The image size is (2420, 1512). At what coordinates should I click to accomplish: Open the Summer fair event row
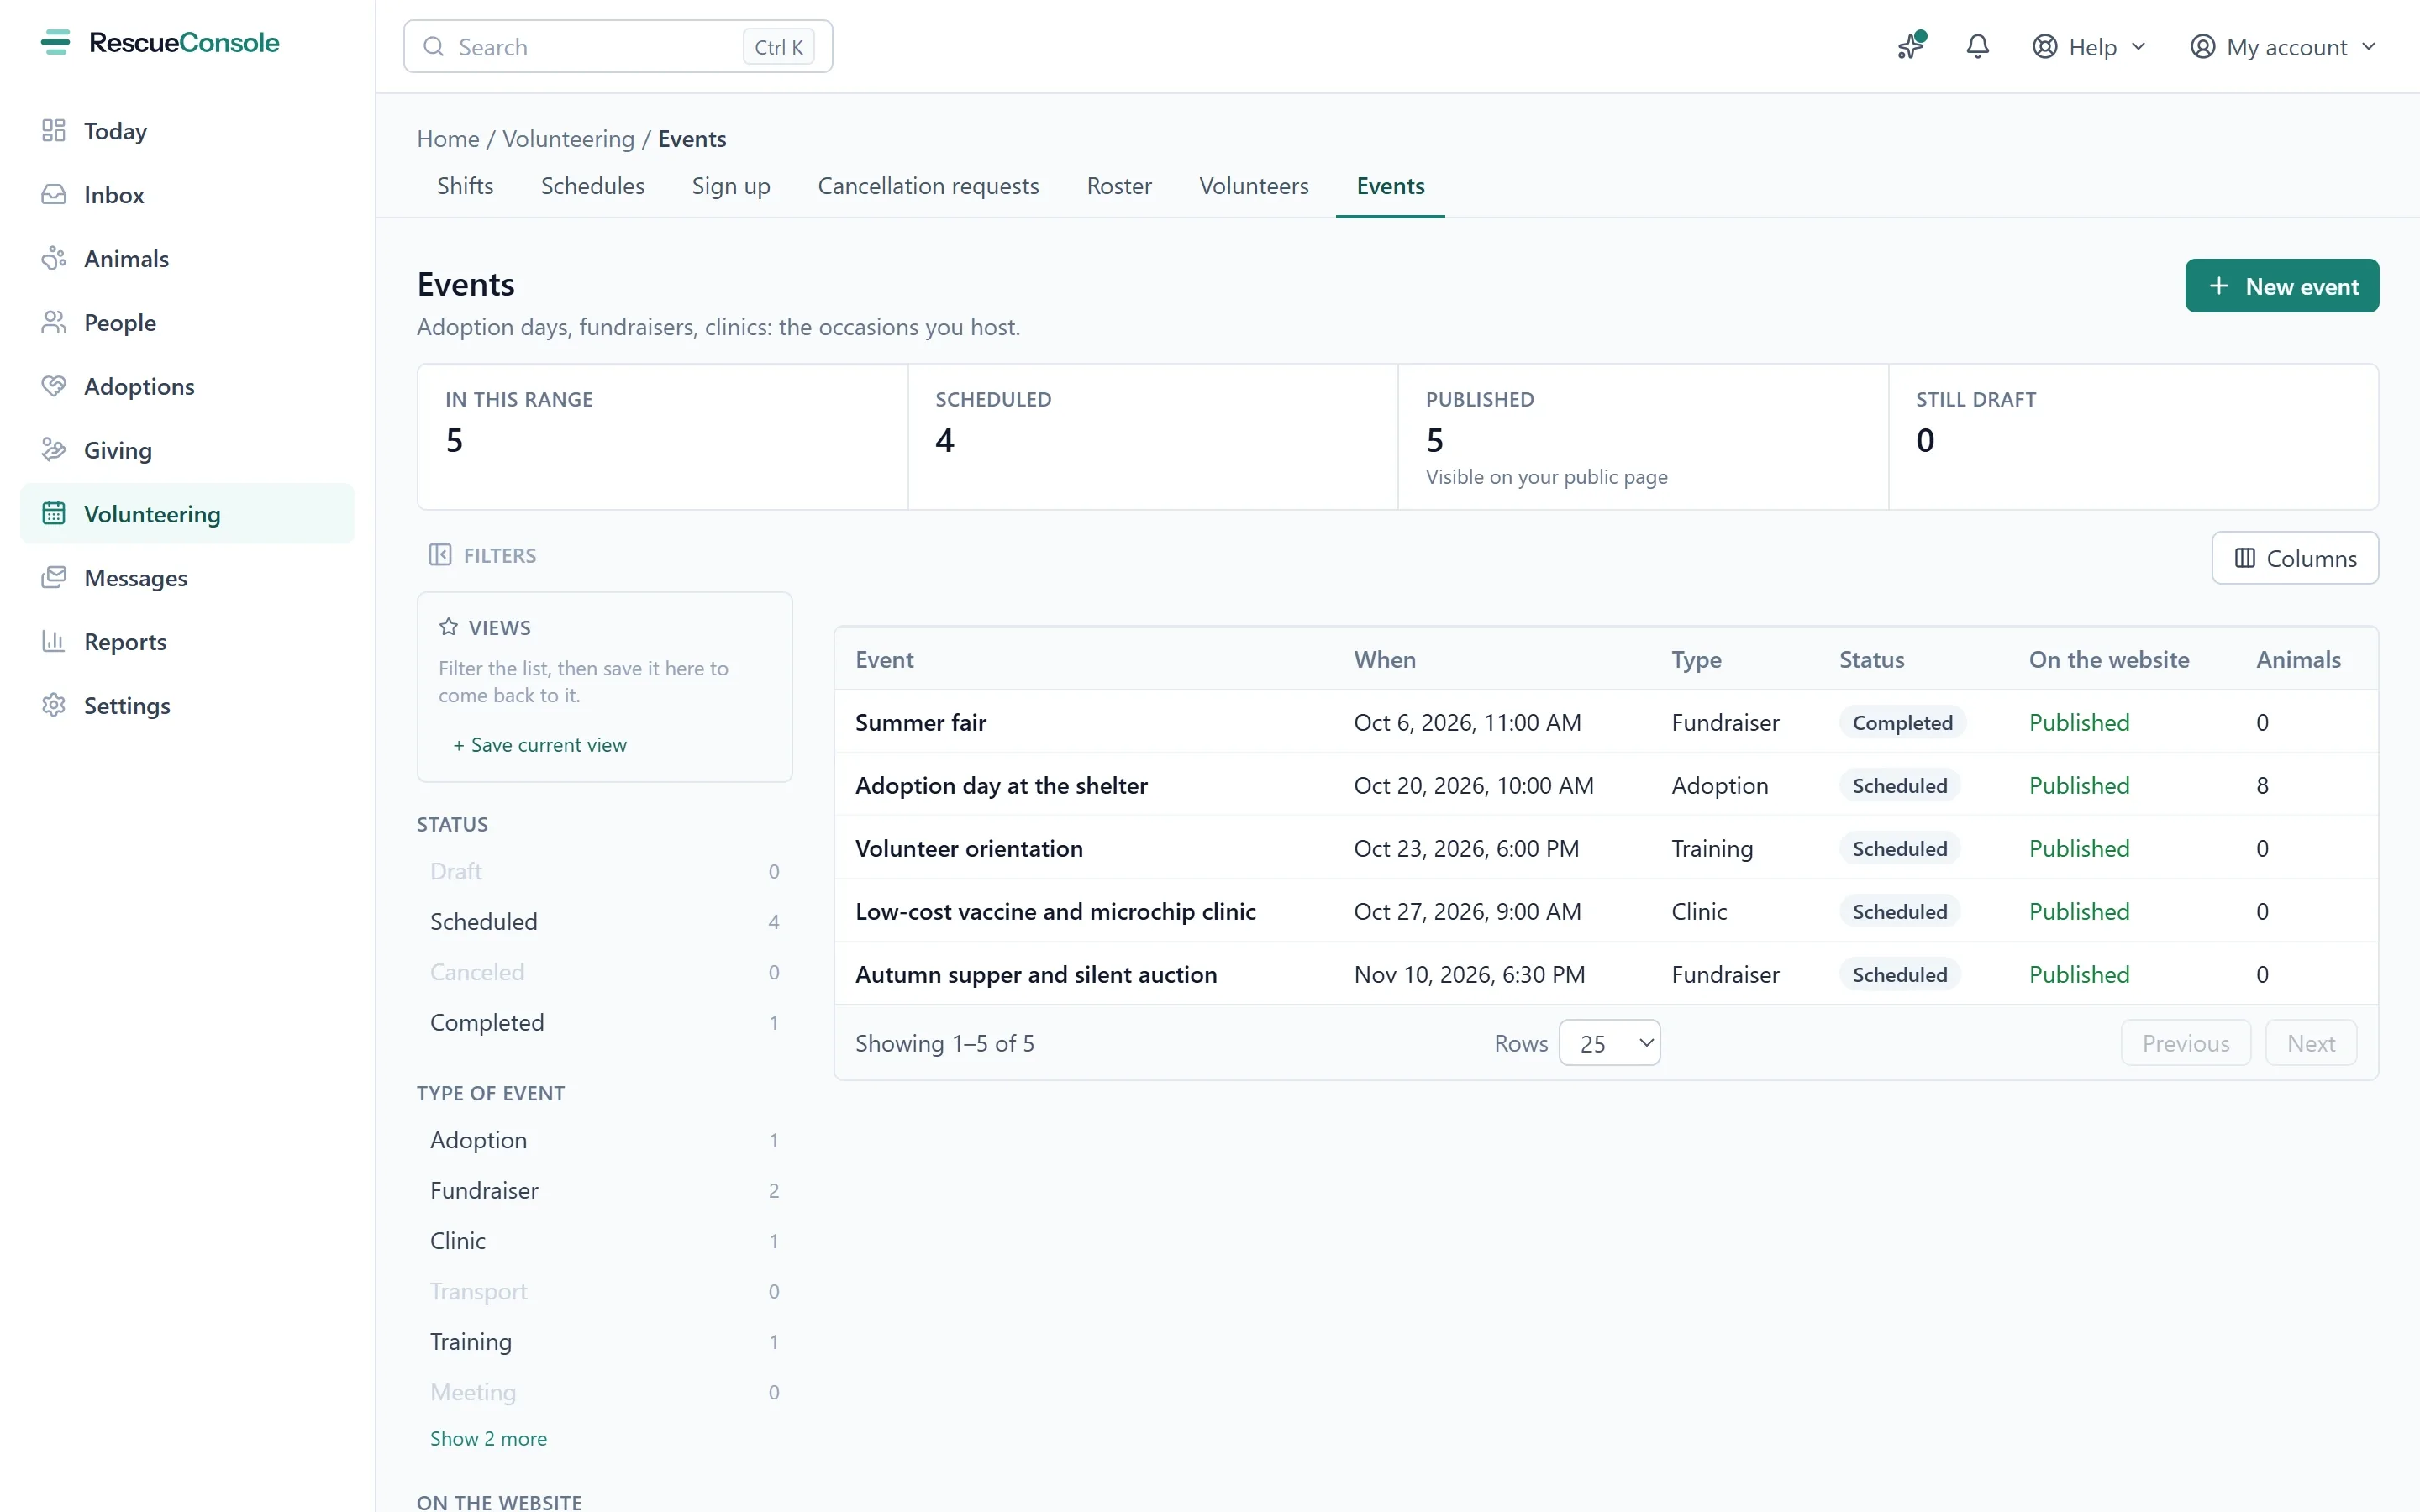1606,722
